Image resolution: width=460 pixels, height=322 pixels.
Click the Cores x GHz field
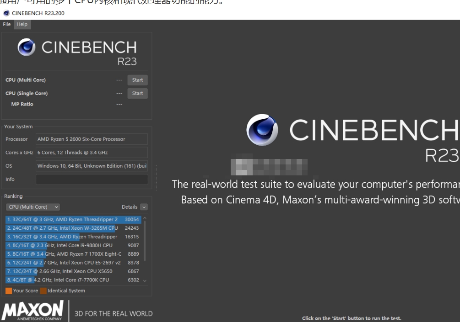(92, 153)
